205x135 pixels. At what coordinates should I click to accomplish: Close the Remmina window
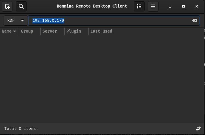point(197,6)
